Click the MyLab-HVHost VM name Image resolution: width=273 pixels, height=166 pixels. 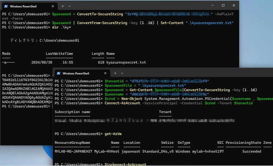point(107,151)
